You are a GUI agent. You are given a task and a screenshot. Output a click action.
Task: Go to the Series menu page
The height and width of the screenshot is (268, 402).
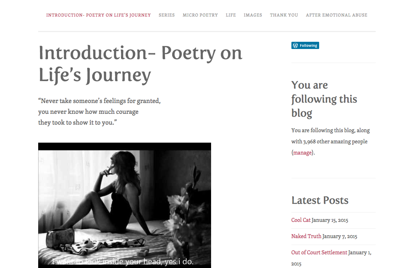tap(166, 15)
